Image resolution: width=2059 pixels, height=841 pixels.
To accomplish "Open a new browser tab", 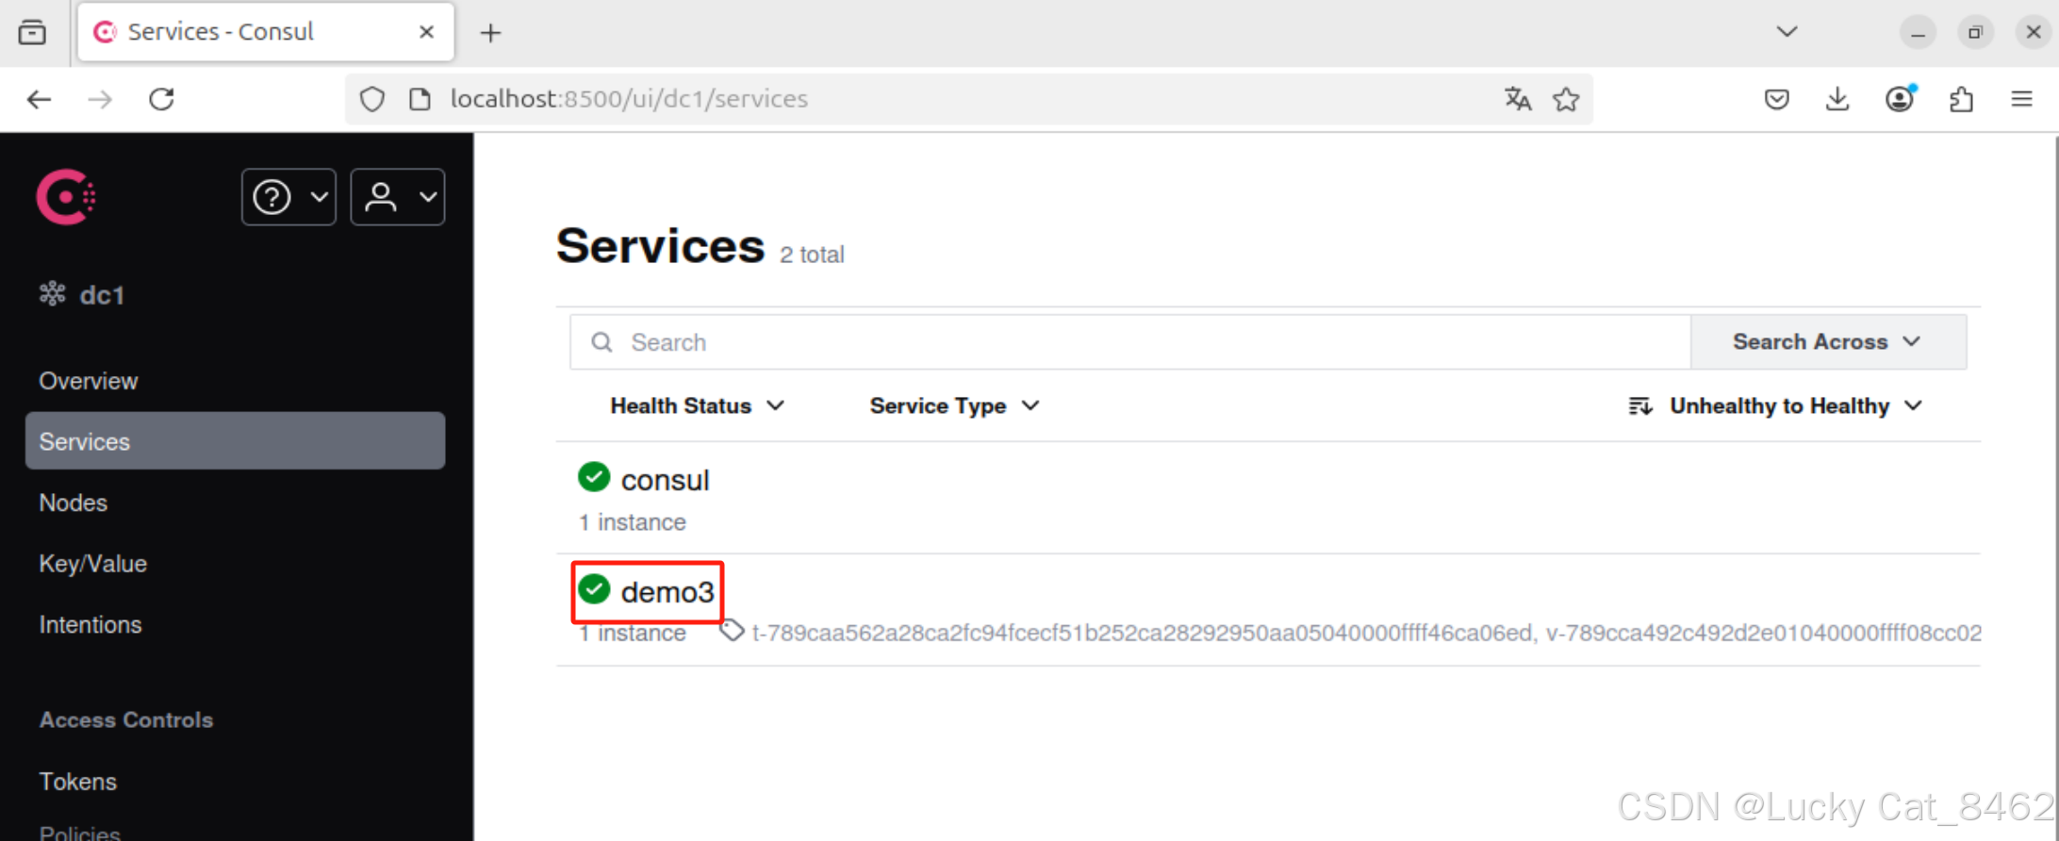I will pos(491,33).
